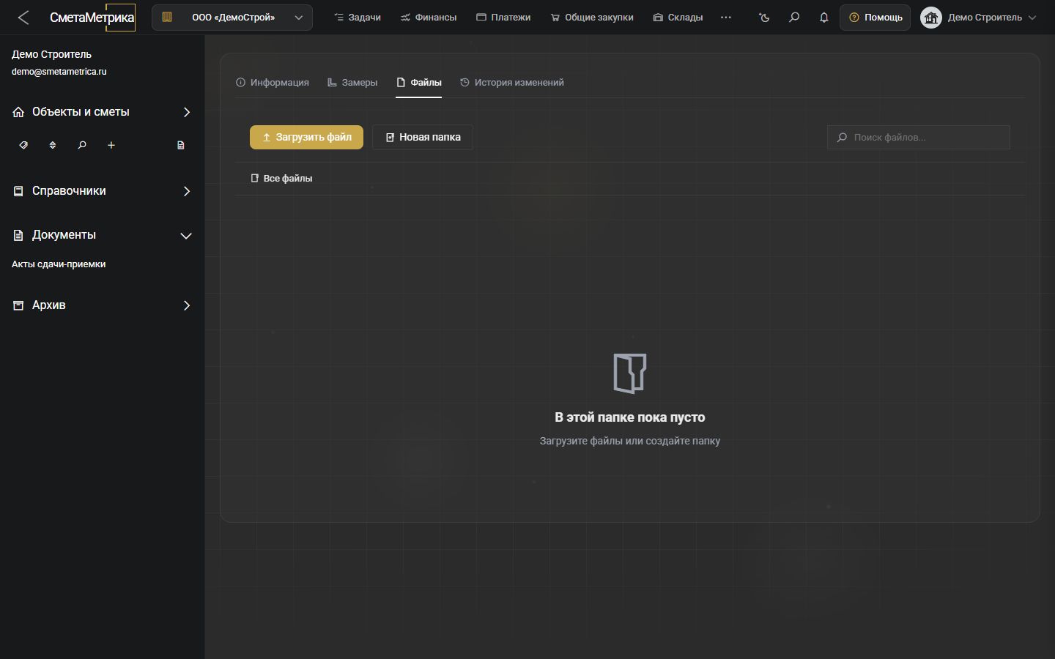
Task: Click the building icon in the company selector
Action: pyautogui.click(x=167, y=17)
